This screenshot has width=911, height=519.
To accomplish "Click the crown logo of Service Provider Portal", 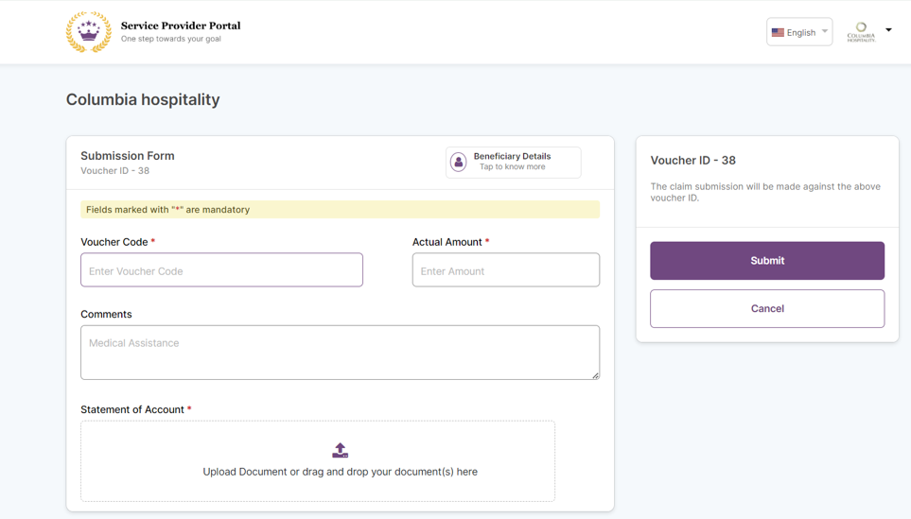I will tap(88, 32).
